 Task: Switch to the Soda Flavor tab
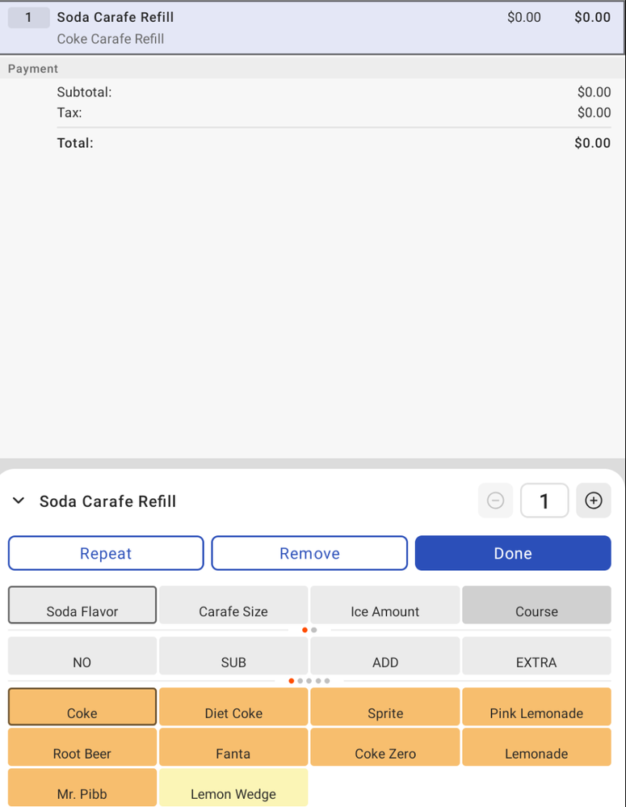82,605
